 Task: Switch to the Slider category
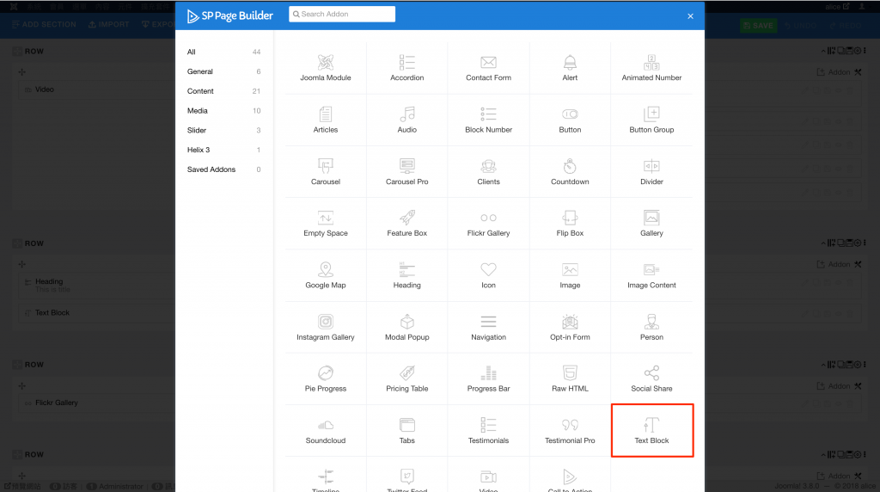click(x=197, y=131)
